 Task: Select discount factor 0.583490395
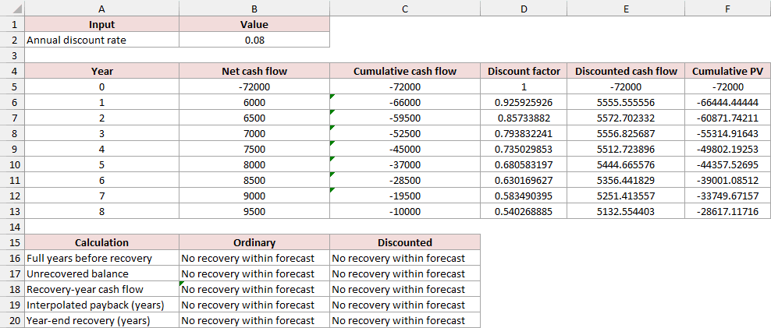[x=524, y=196]
